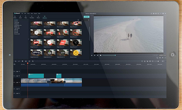The image size is (182, 110).
Task: Open the clip edit settings icon
Action: (33, 61)
